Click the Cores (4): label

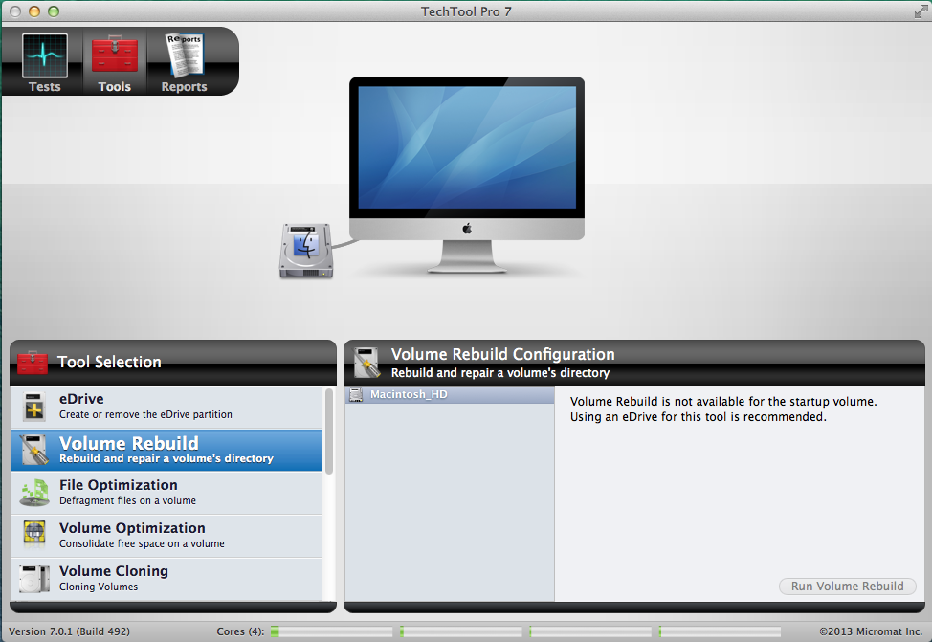pos(240,631)
